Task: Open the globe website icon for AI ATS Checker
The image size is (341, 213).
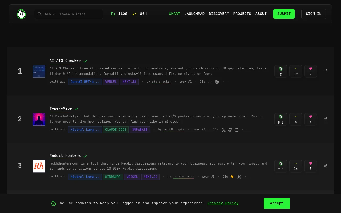Action: (x=217, y=82)
